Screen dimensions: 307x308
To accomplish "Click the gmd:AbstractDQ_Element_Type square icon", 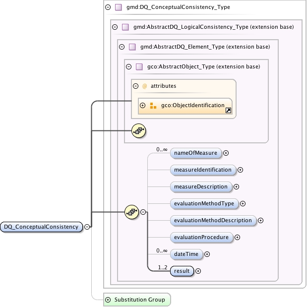I will click(132, 47).
